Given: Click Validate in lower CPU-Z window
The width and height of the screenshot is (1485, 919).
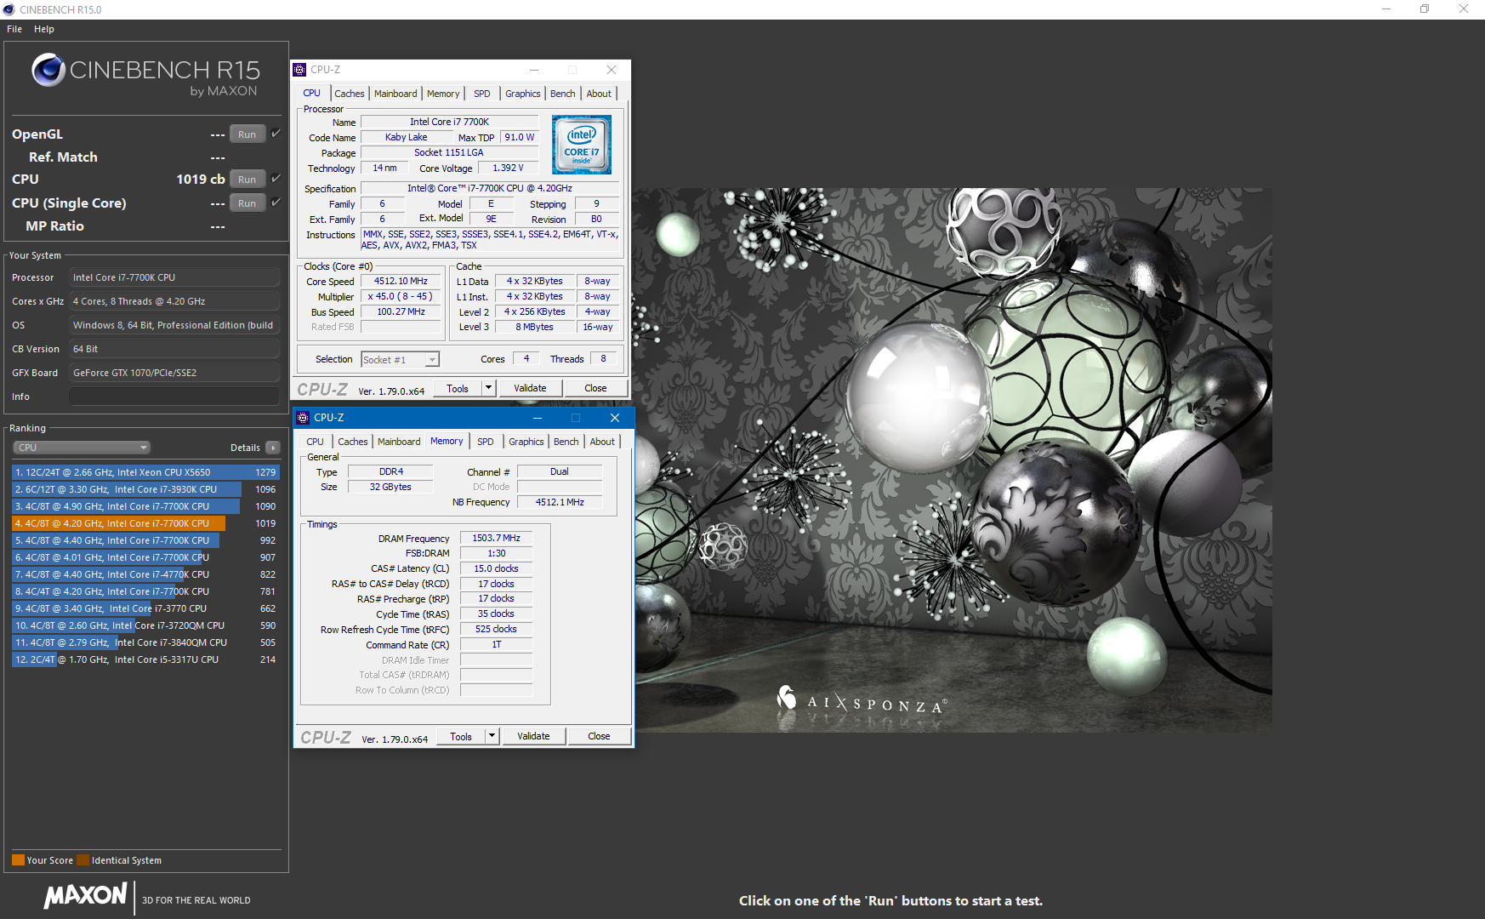Looking at the screenshot, I should (533, 736).
